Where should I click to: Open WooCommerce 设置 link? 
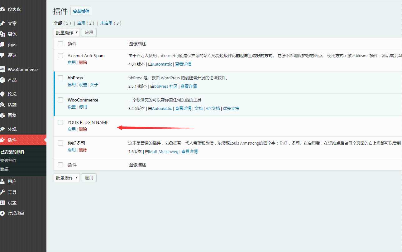[72, 107]
